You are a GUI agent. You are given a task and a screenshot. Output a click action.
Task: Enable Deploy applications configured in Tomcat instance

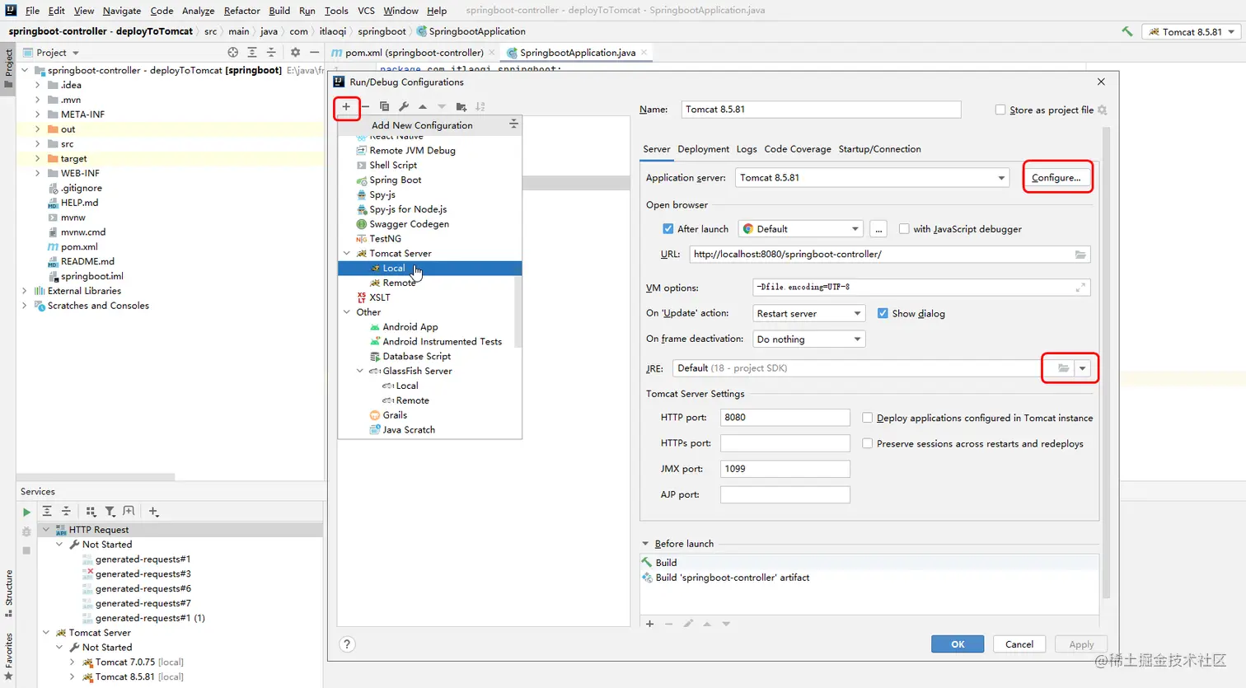[867, 418]
